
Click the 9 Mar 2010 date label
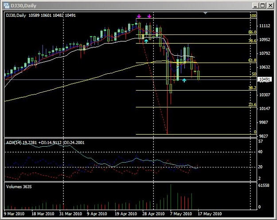pos(14,214)
